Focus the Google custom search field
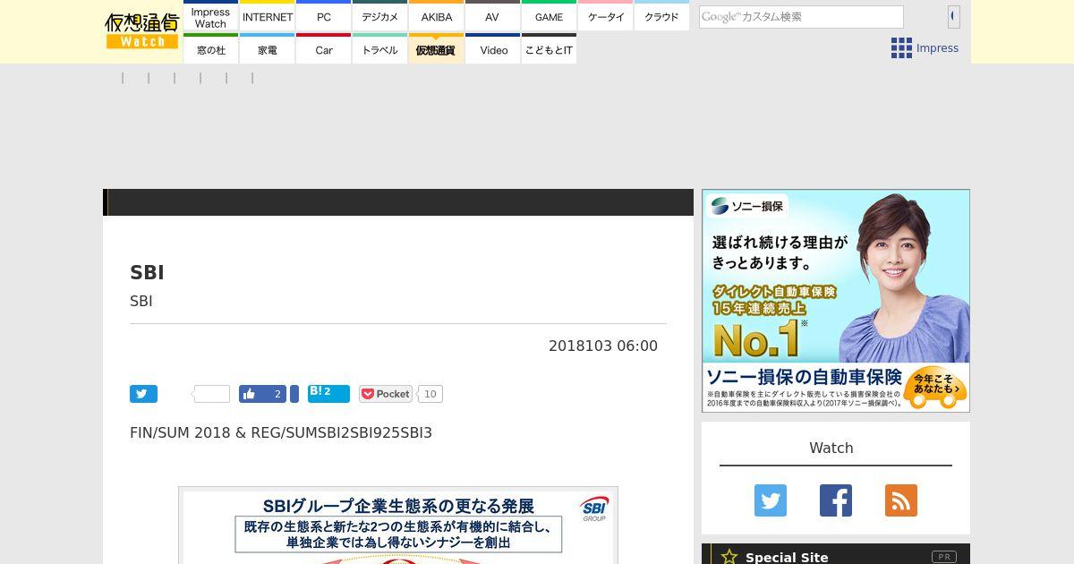 (801, 17)
